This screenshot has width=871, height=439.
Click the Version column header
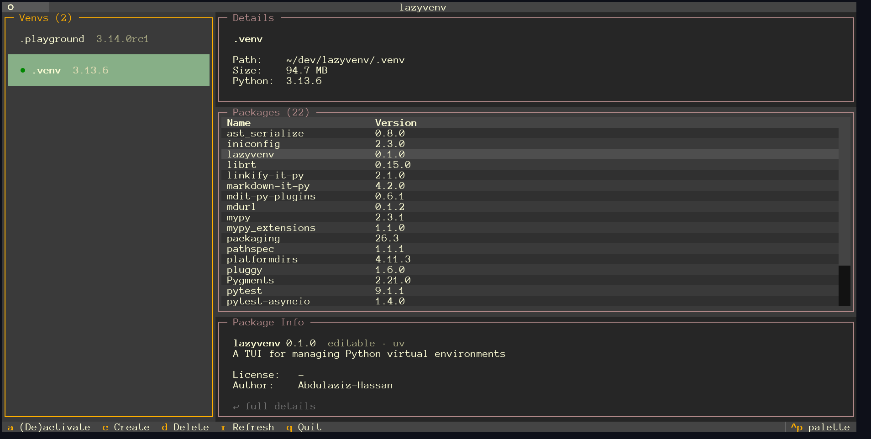[396, 123]
